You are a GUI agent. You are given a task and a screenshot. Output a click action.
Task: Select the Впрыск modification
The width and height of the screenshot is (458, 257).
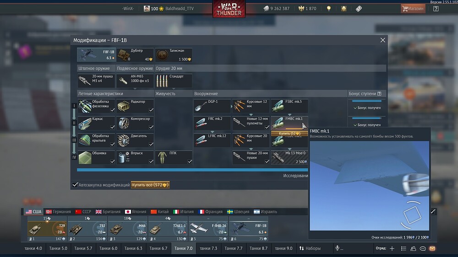coord(135,157)
